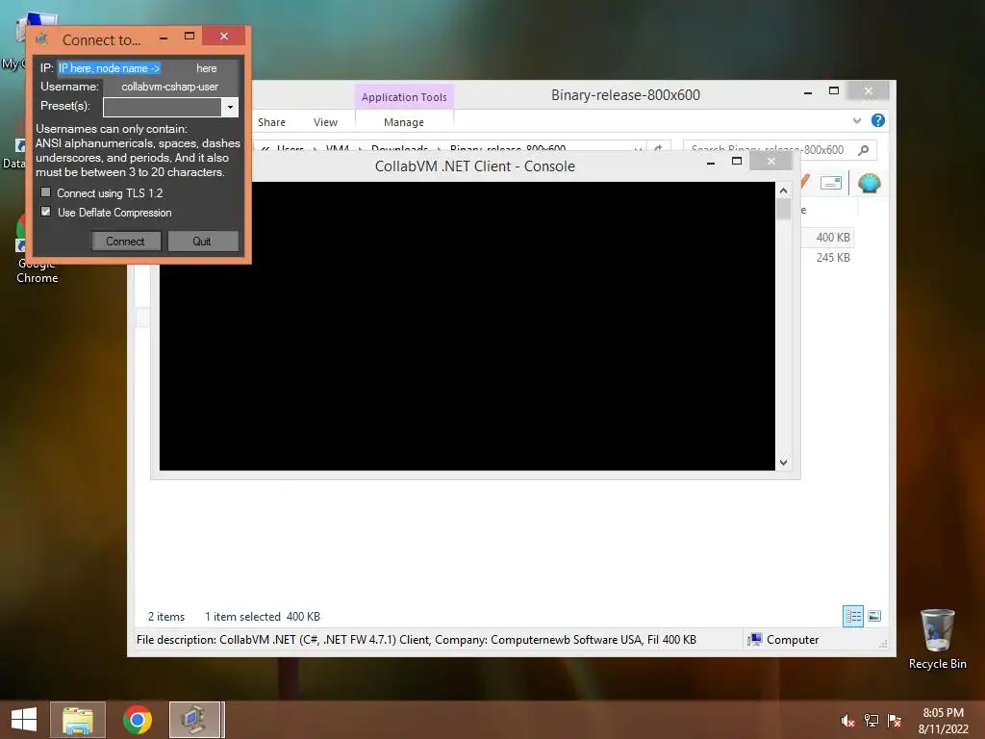Open the Share ribbon tab
Image resolution: width=985 pixels, height=739 pixels.
click(271, 122)
